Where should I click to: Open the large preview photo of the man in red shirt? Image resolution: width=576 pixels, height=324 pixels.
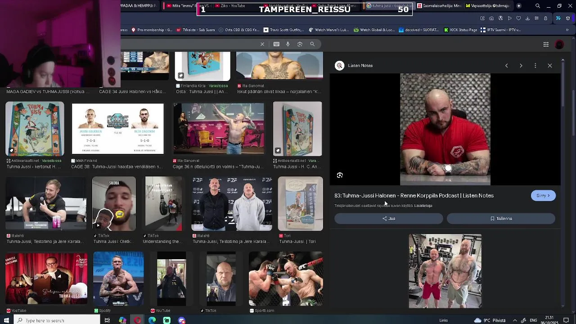(x=445, y=130)
